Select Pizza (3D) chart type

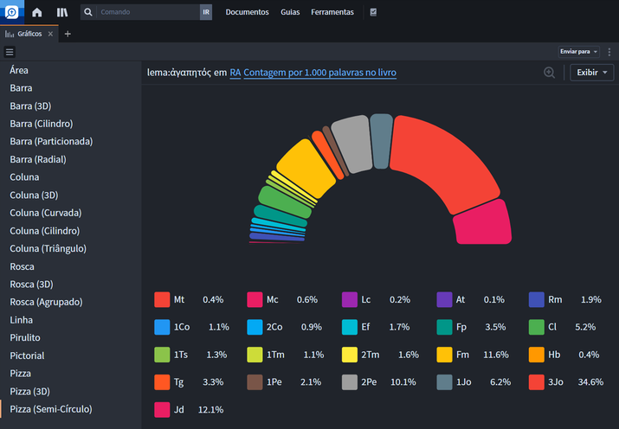coord(30,391)
